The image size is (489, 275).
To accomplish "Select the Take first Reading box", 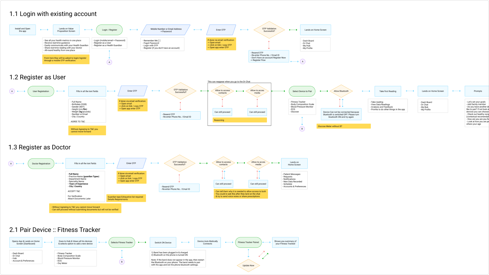I will pyautogui.click(x=388, y=91).
